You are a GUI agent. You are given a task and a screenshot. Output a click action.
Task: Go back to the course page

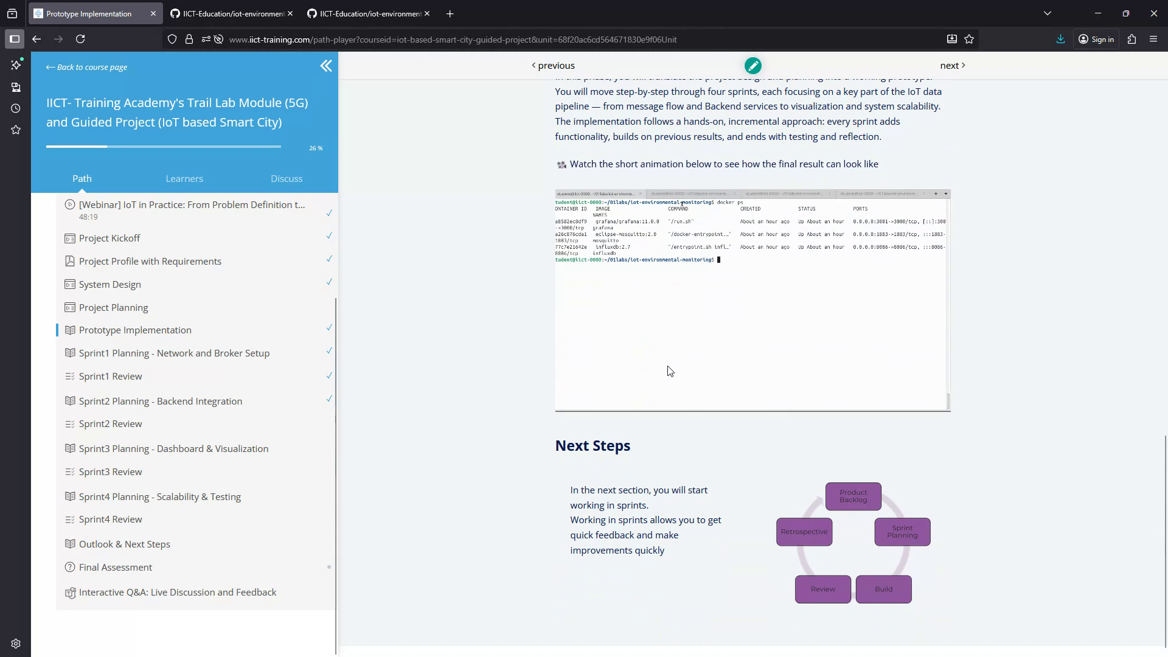click(86, 67)
